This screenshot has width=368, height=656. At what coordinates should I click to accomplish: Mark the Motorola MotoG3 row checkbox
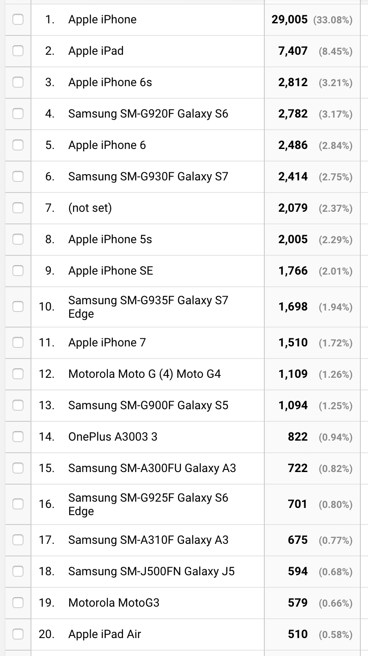click(18, 603)
